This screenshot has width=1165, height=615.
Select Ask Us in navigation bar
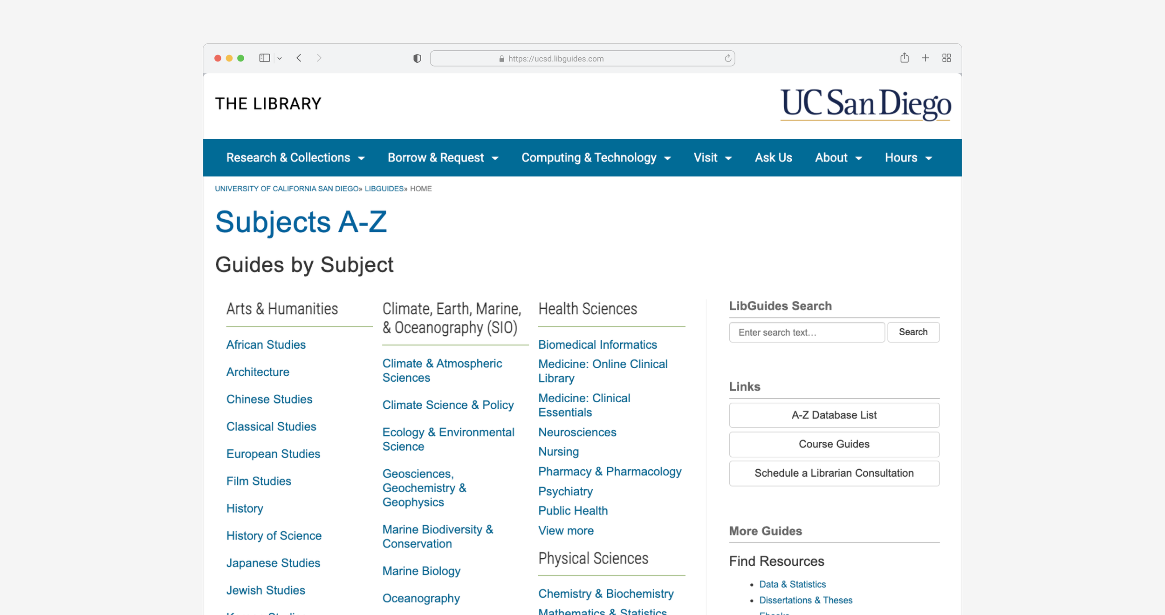pos(773,158)
